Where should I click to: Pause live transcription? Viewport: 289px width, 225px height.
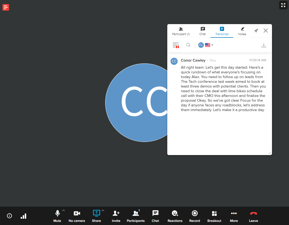click(x=176, y=45)
